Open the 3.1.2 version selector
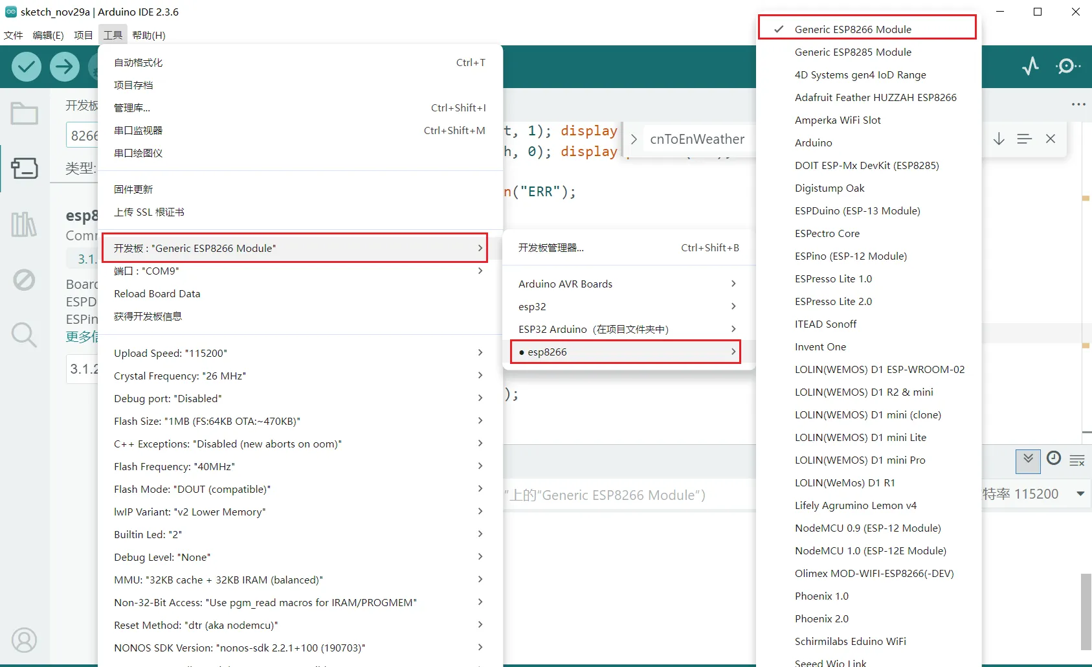 [83, 368]
